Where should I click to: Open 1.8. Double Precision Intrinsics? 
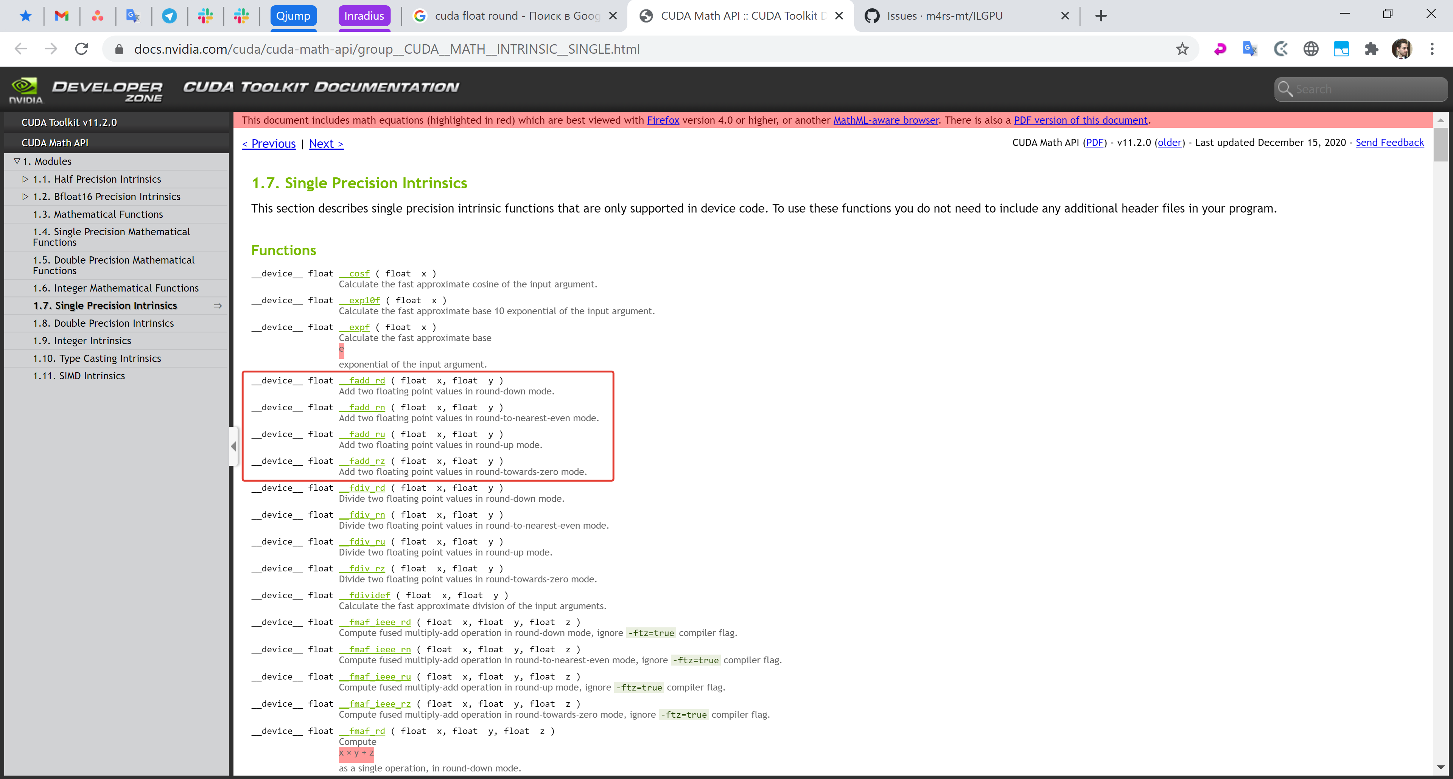pyautogui.click(x=103, y=323)
